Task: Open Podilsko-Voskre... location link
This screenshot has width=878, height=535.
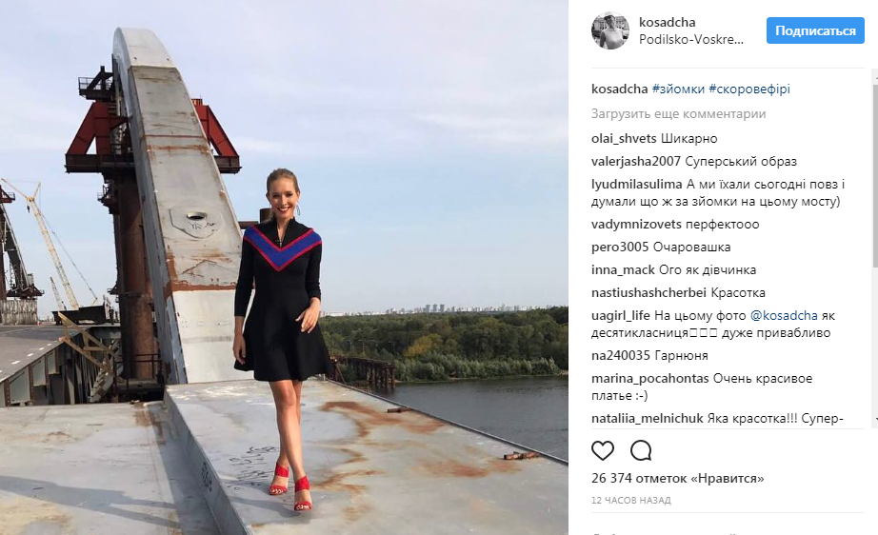Action: (x=691, y=40)
